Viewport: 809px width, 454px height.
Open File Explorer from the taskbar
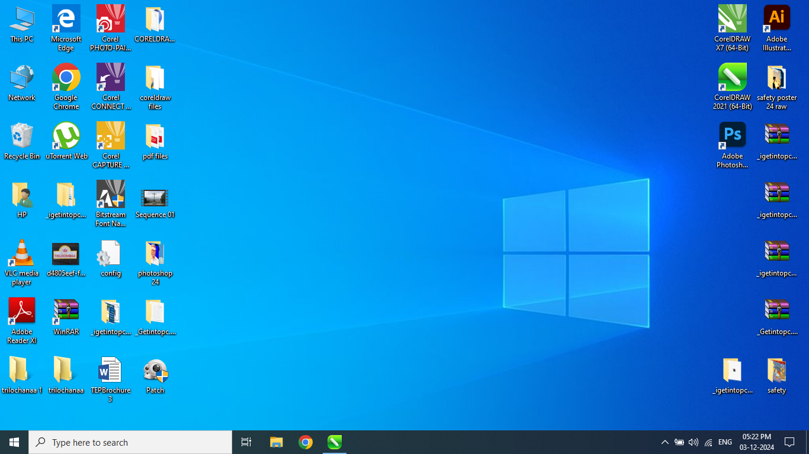(276, 442)
